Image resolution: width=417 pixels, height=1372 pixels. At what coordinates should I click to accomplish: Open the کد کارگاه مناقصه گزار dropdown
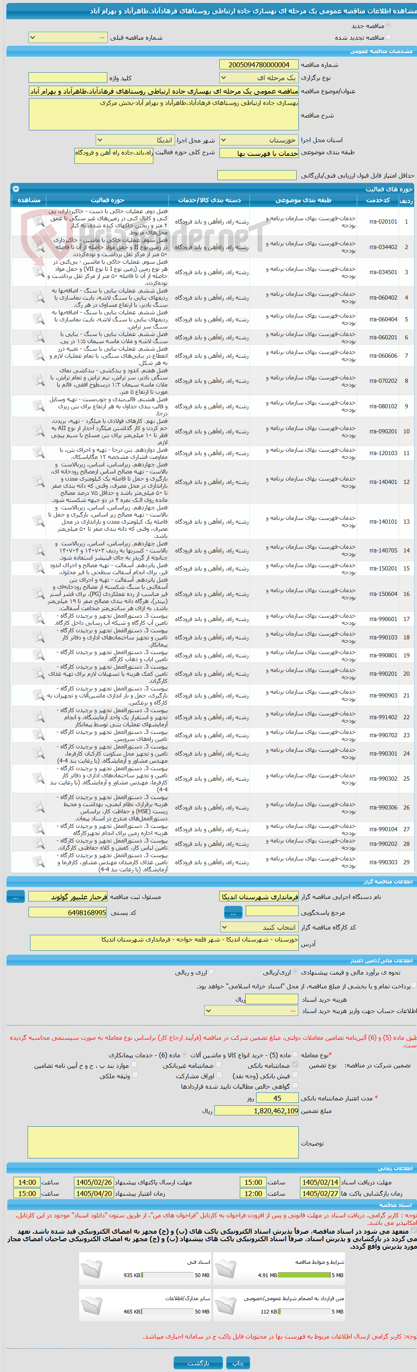(259, 927)
